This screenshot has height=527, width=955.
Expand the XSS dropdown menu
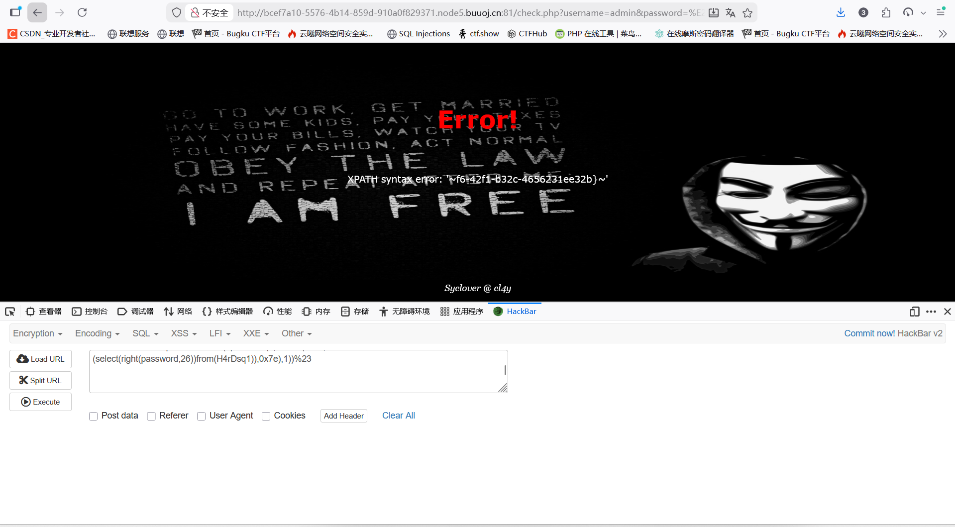184,333
